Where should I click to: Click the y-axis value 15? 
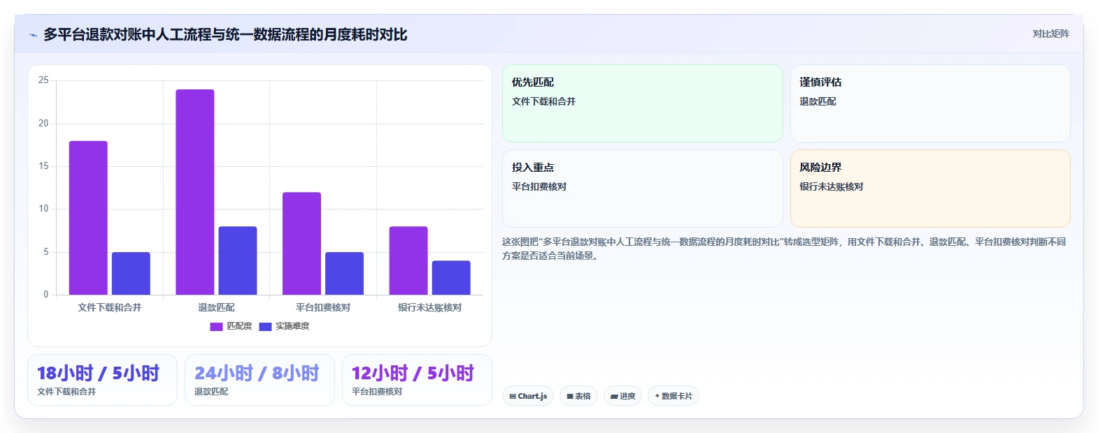pyautogui.click(x=43, y=166)
